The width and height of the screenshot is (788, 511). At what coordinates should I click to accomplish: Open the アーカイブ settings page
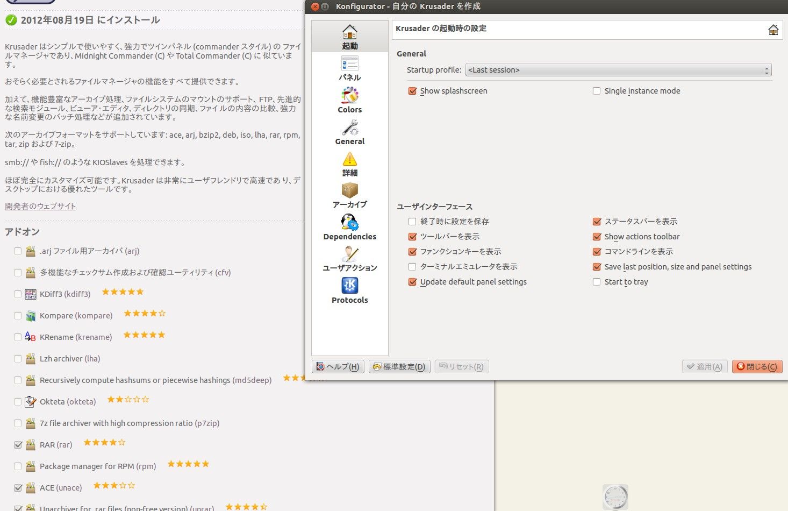click(x=350, y=196)
